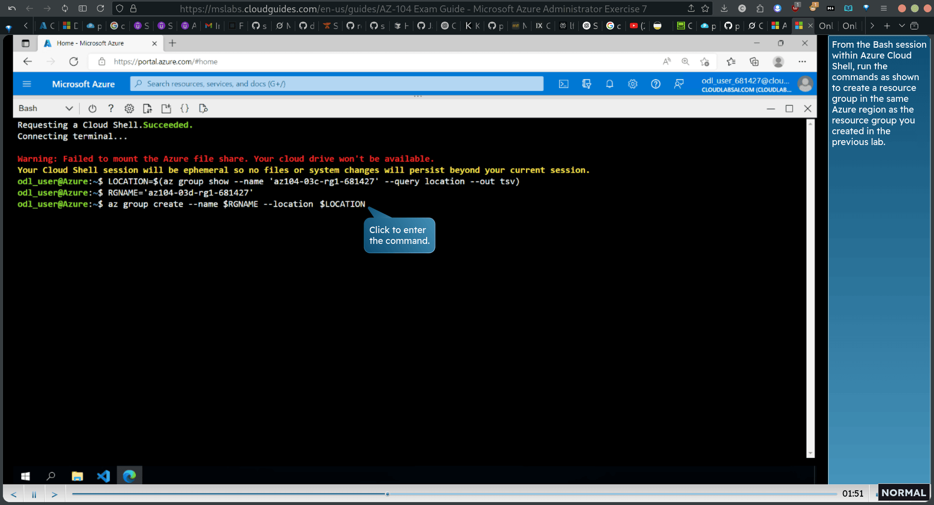Click outer browser cloudguides URL bar
The width and height of the screenshot is (934, 505).
click(413, 8)
